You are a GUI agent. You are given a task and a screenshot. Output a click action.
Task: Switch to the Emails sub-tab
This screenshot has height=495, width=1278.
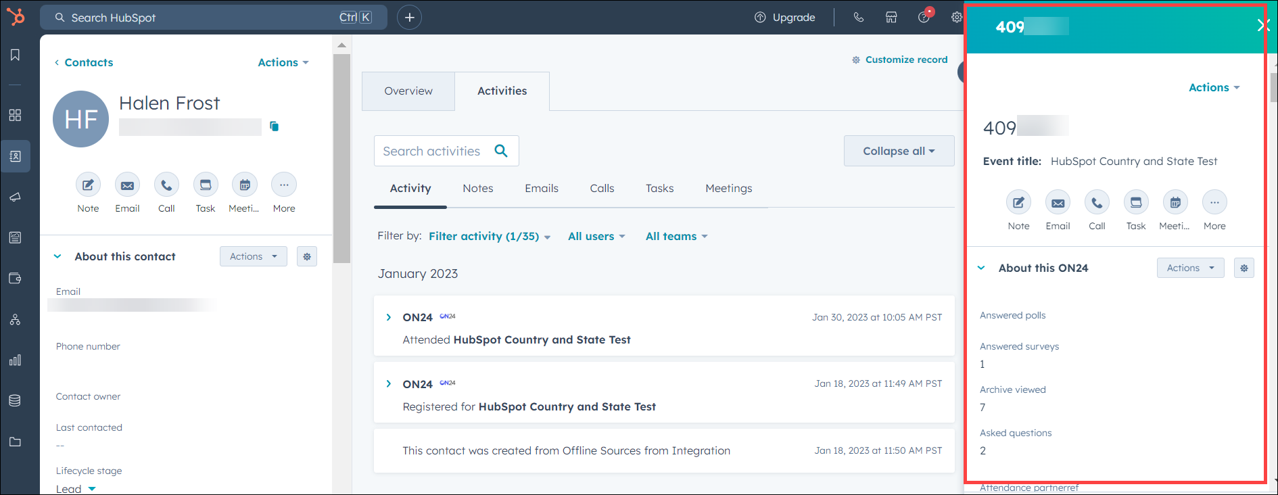click(x=542, y=189)
